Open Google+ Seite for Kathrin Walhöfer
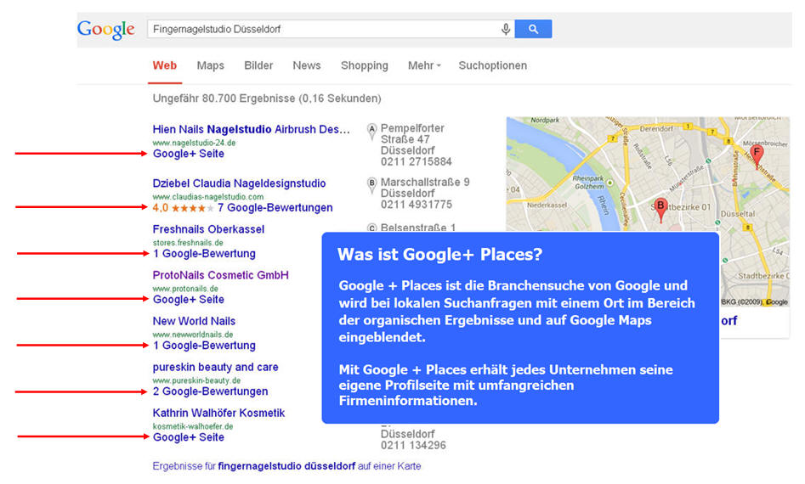Screen dimensions: 805x484 tap(189, 437)
